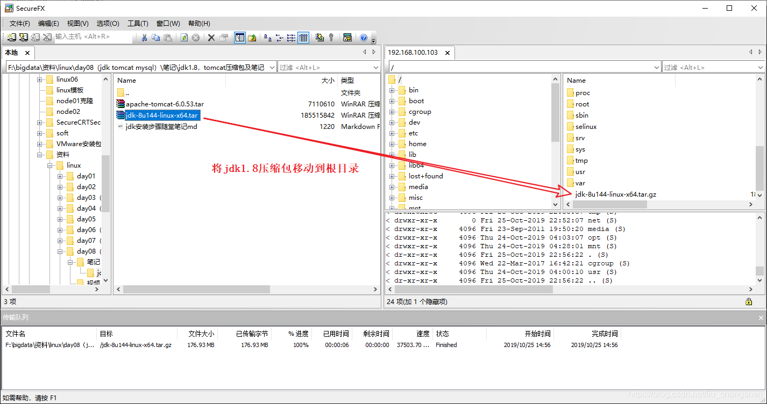The width and height of the screenshot is (767, 404).
Task: Click the Paste clipboard icon
Action: click(x=168, y=38)
